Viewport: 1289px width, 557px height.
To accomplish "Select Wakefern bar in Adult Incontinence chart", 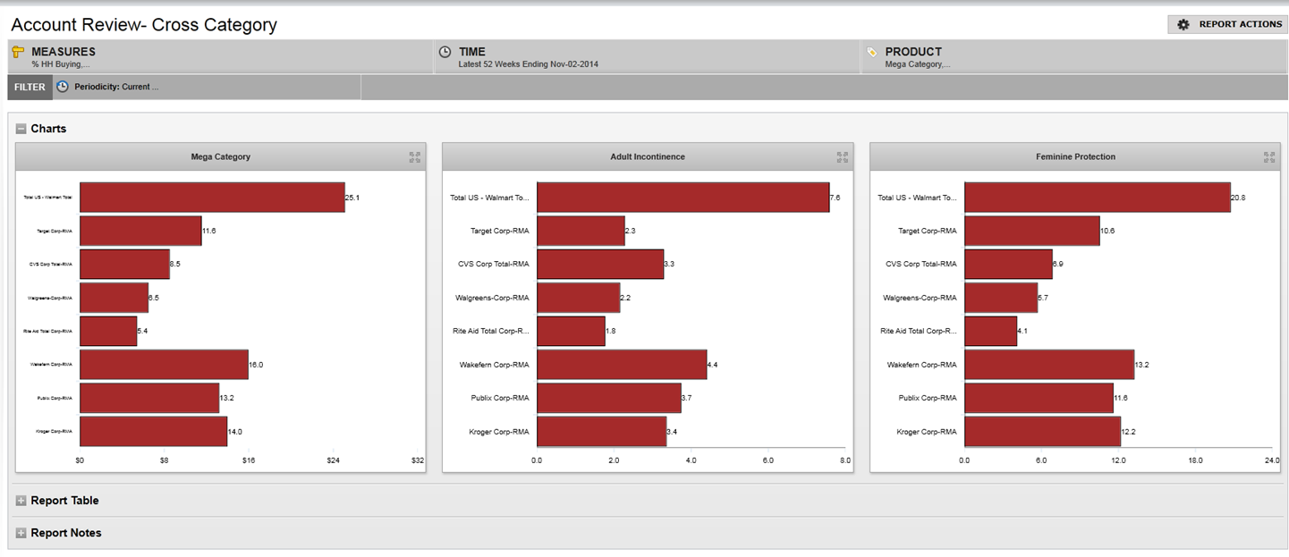I will tap(622, 365).
